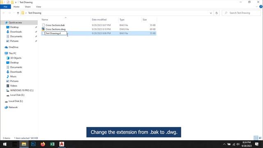263x148 pixels.
Task: Go forward with the Forward arrow
Action: 9,13
